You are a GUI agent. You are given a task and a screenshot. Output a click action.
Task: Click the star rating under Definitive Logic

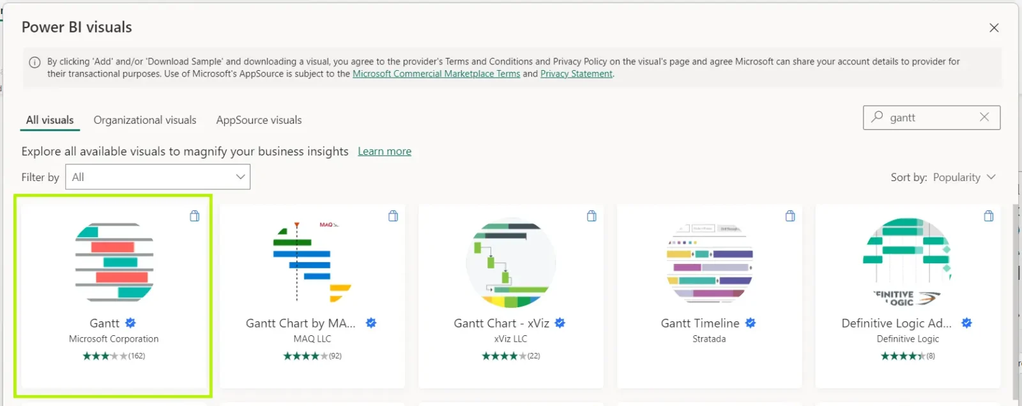tap(908, 356)
